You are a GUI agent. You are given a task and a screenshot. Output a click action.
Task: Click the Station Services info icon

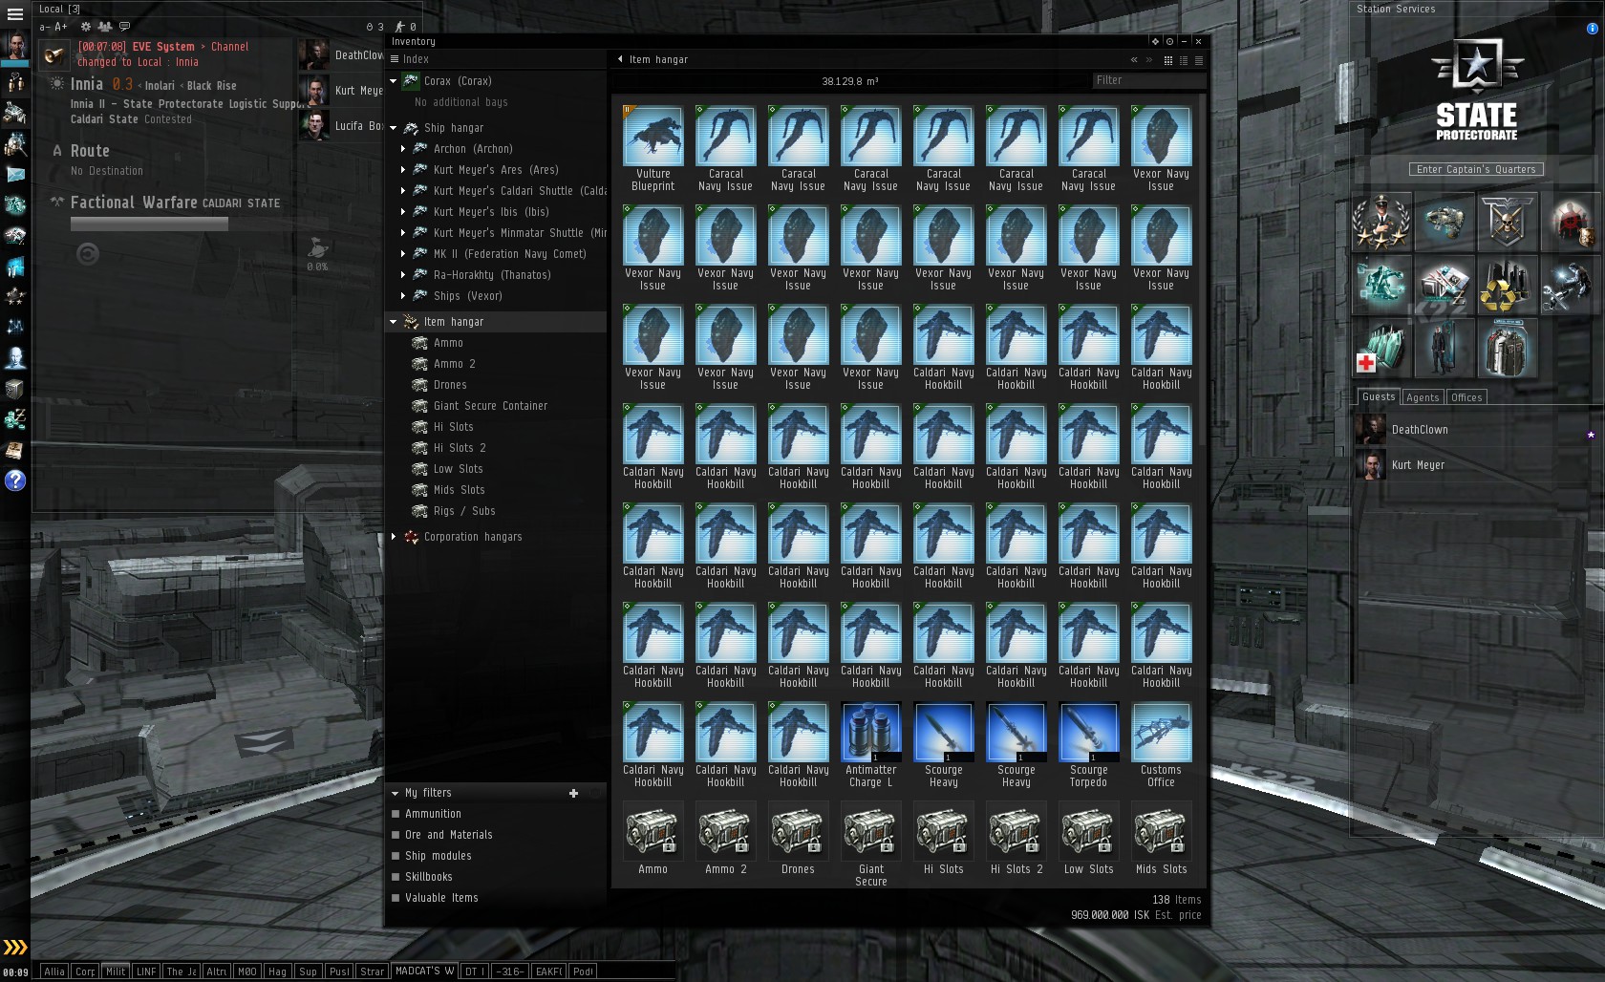click(1592, 29)
